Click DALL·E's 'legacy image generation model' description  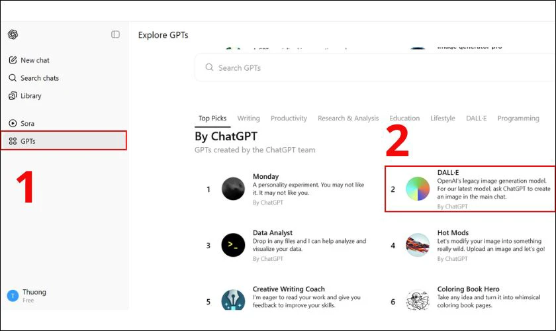[494, 189]
